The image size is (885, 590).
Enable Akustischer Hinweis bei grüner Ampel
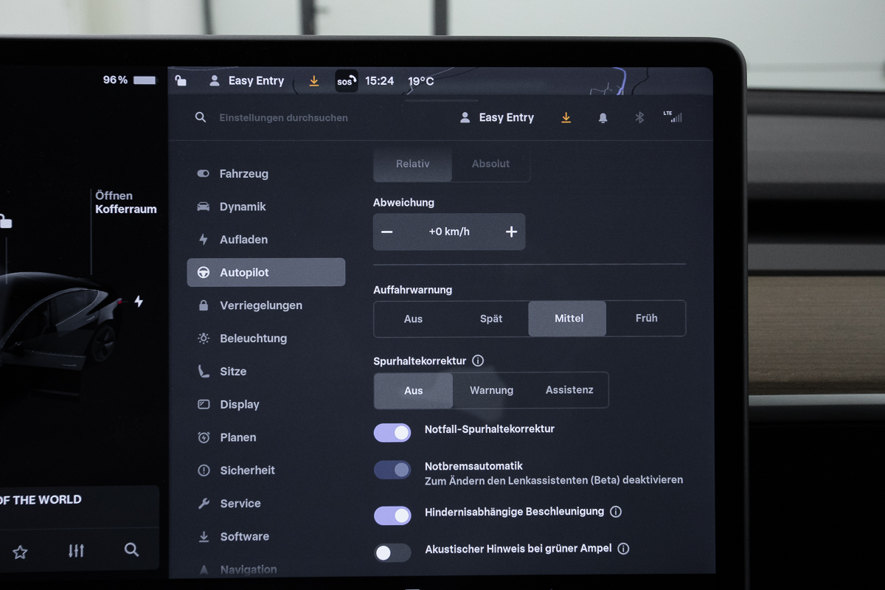392,552
